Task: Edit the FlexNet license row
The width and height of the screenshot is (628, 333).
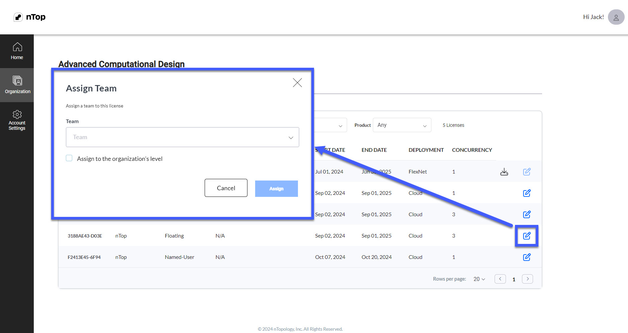Action: point(527,172)
